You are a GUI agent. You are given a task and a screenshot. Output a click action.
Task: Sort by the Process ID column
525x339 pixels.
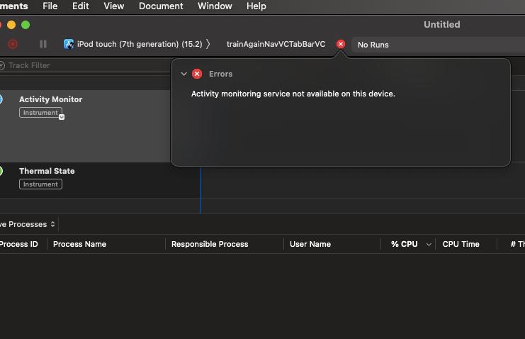click(x=19, y=244)
